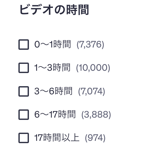
Task: Click the 0～1時間 label text
Action: pyautogui.click(x=53, y=45)
